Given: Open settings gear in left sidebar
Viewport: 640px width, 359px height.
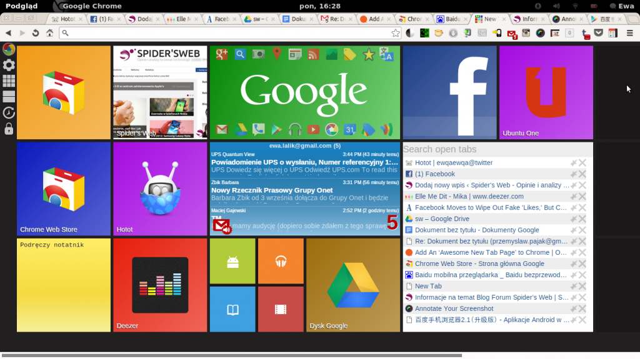Looking at the screenshot, I should click(x=9, y=65).
